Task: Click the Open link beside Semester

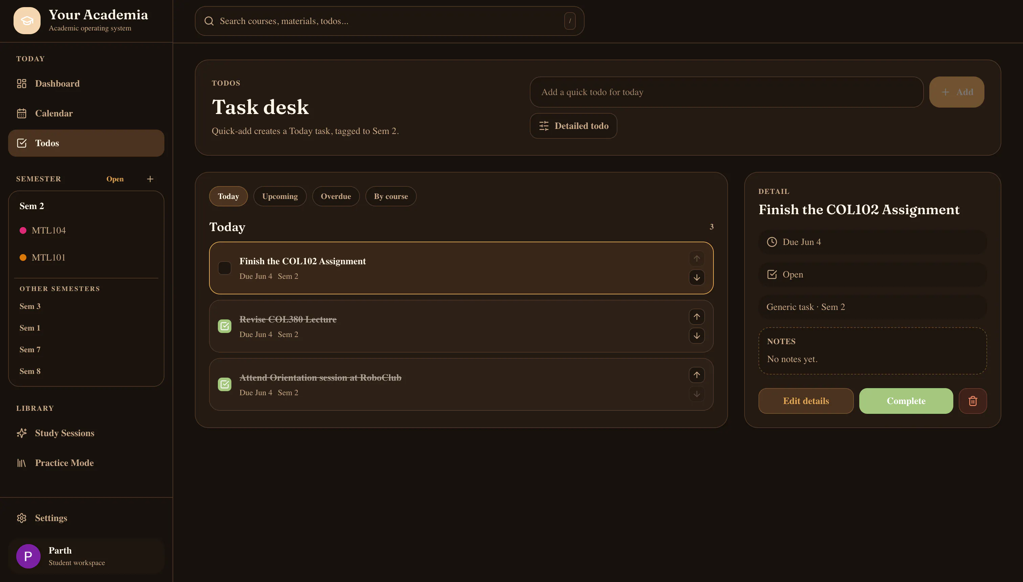Action: point(115,179)
